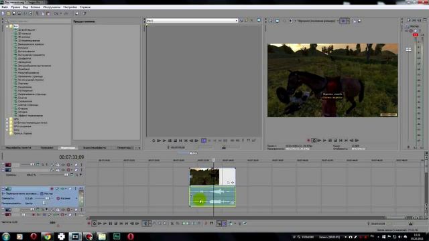Expand the OFX folder in the tree

point(7,119)
